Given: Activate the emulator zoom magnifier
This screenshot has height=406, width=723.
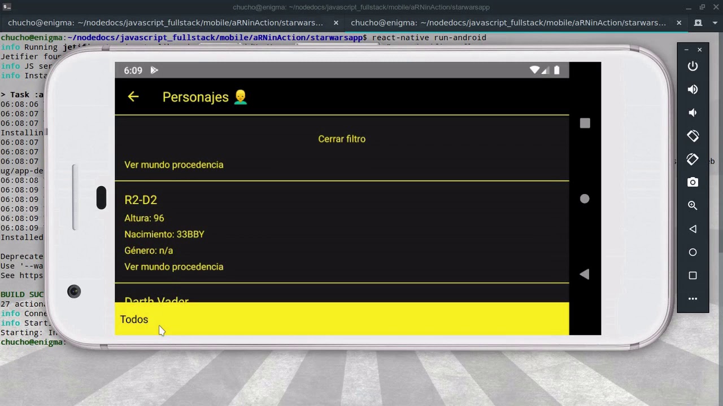Looking at the screenshot, I should [x=692, y=206].
